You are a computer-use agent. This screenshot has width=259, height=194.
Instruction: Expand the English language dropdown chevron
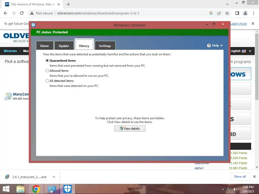coord(250,51)
